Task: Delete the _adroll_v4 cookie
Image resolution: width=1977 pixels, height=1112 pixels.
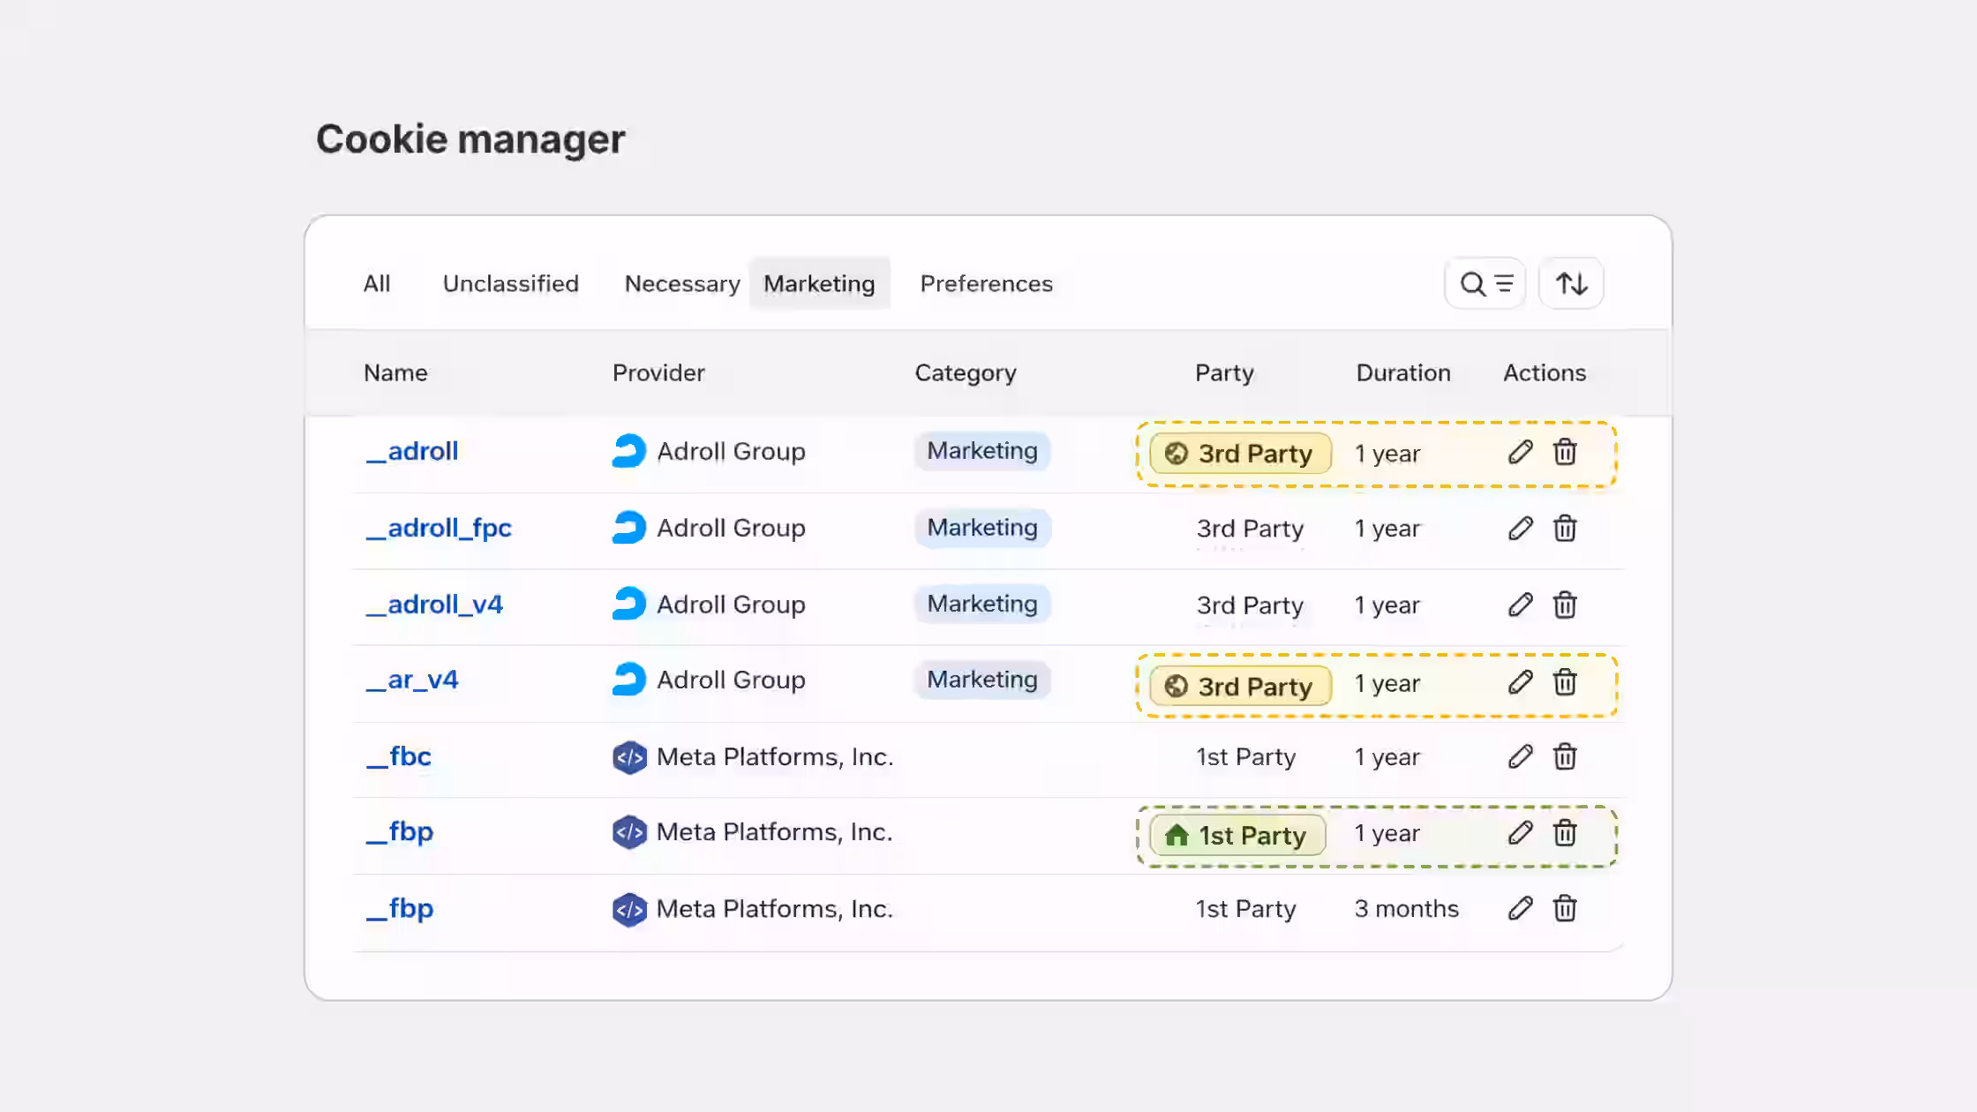Action: click(1565, 605)
